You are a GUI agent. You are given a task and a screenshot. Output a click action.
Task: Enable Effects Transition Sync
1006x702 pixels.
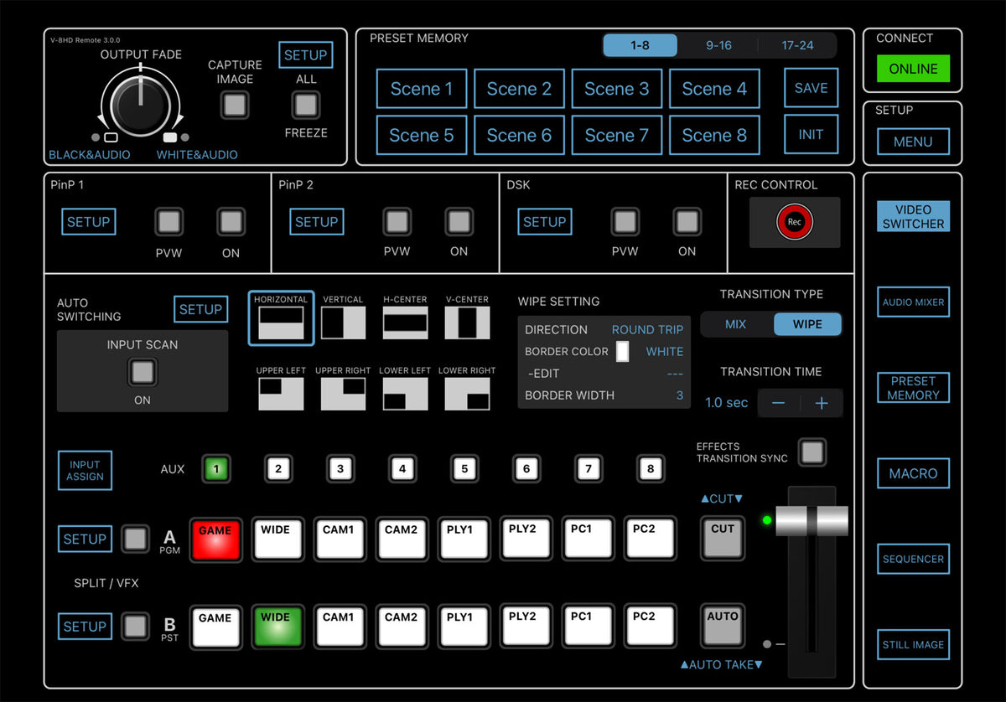tap(812, 452)
